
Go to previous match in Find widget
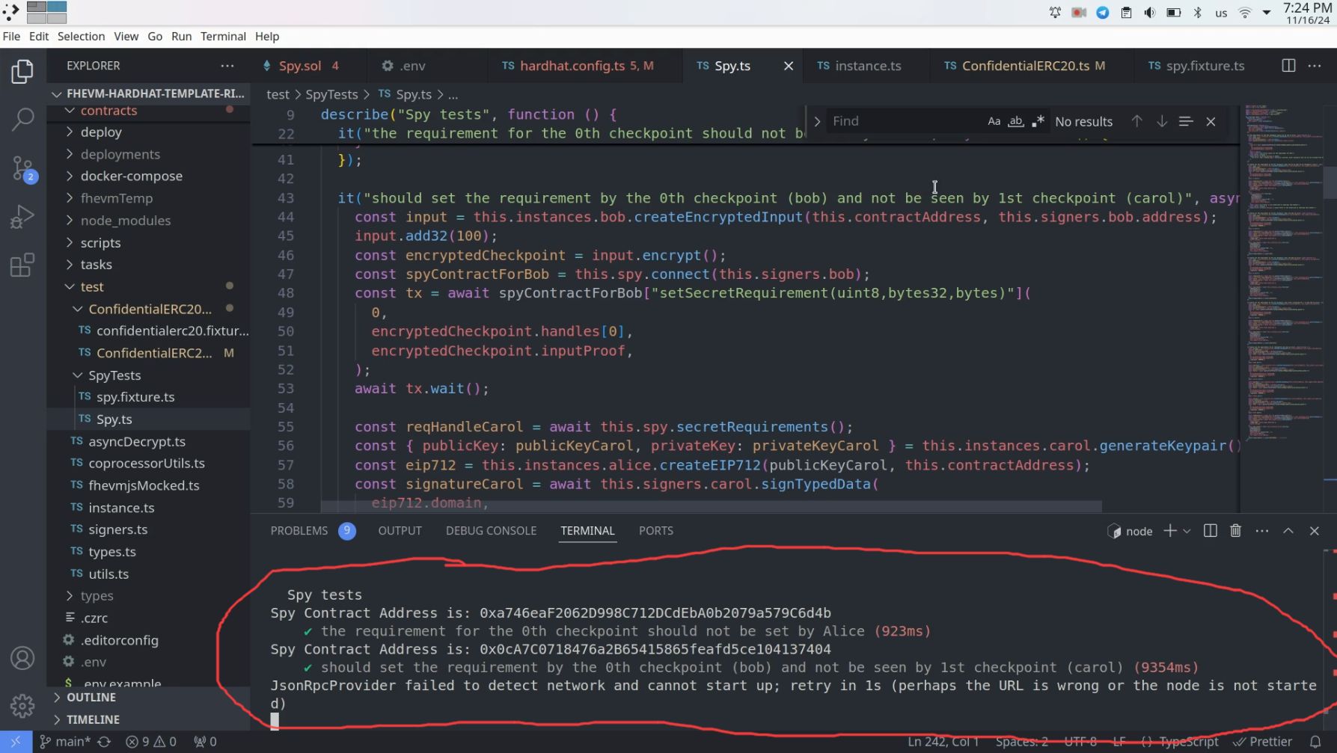1136,121
